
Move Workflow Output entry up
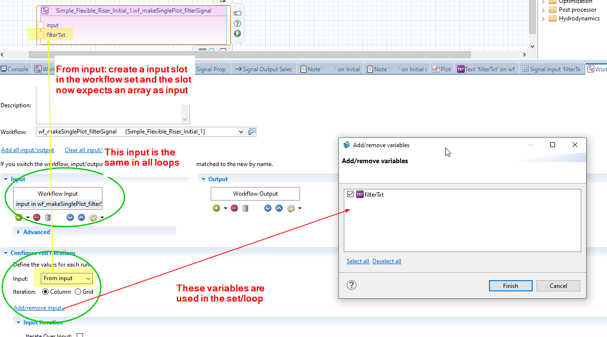279,208
